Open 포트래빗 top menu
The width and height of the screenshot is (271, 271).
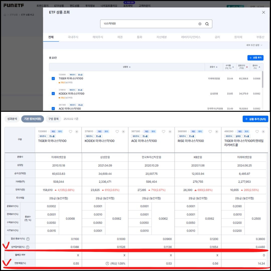point(128,6)
